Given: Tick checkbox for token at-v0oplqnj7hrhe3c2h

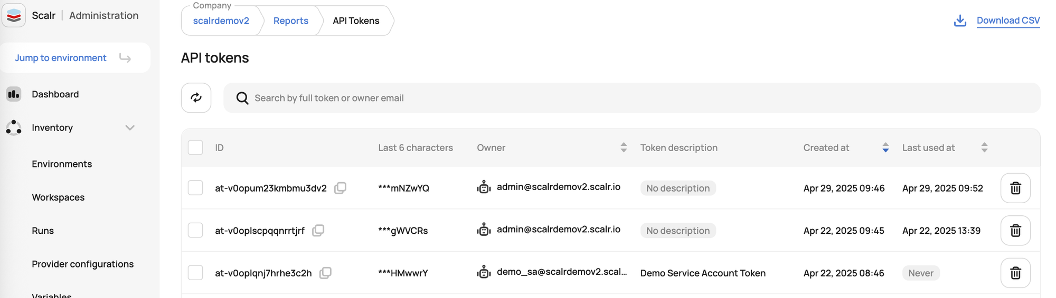Looking at the screenshot, I should [x=195, y=273].
